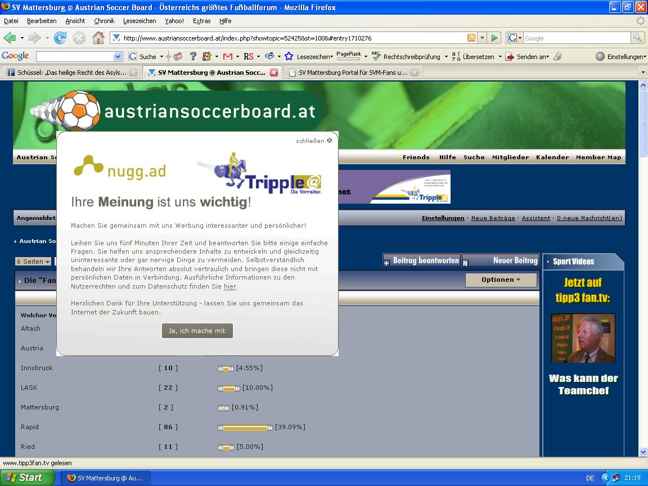Close the SV Mattersburg Portal tab

415,73
